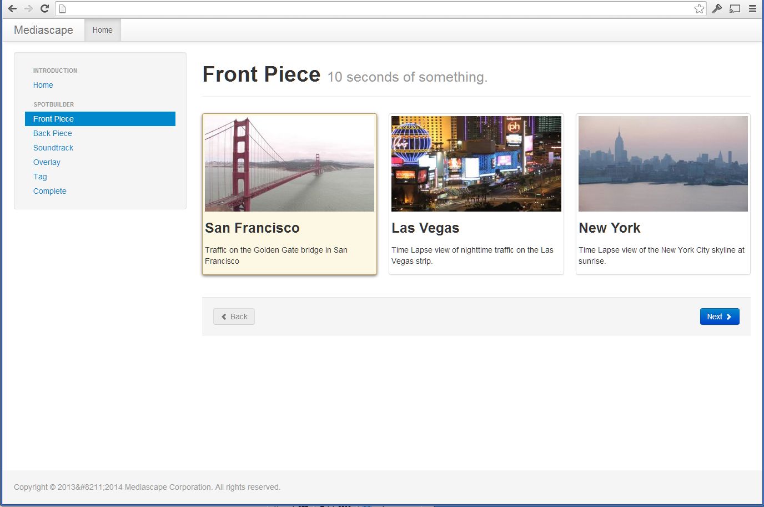Bookmark this page with the star icon
This screenshot has height=507, width=764.
699,8
